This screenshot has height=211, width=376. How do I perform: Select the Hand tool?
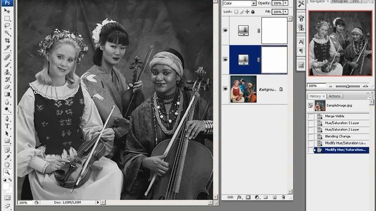(7, 165)
